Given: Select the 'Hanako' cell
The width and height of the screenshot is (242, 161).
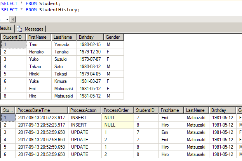Looking at the screenshot, I should point(39,52).
